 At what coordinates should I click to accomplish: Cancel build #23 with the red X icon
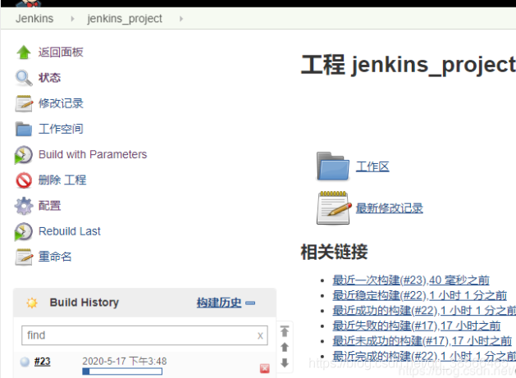(x=265, y=368)
